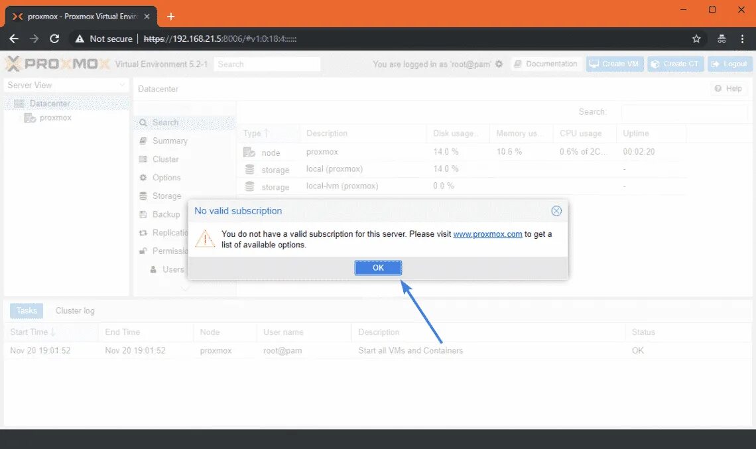Sort by the Uptime column header

pyautogui.click(x=651, y=133)
